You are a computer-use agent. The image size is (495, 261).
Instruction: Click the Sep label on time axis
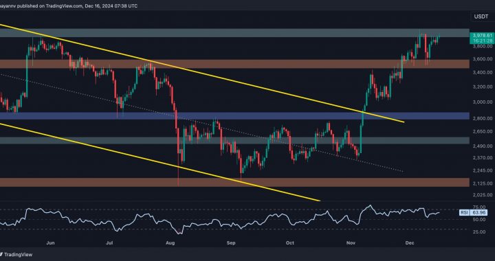pos(231,243)
